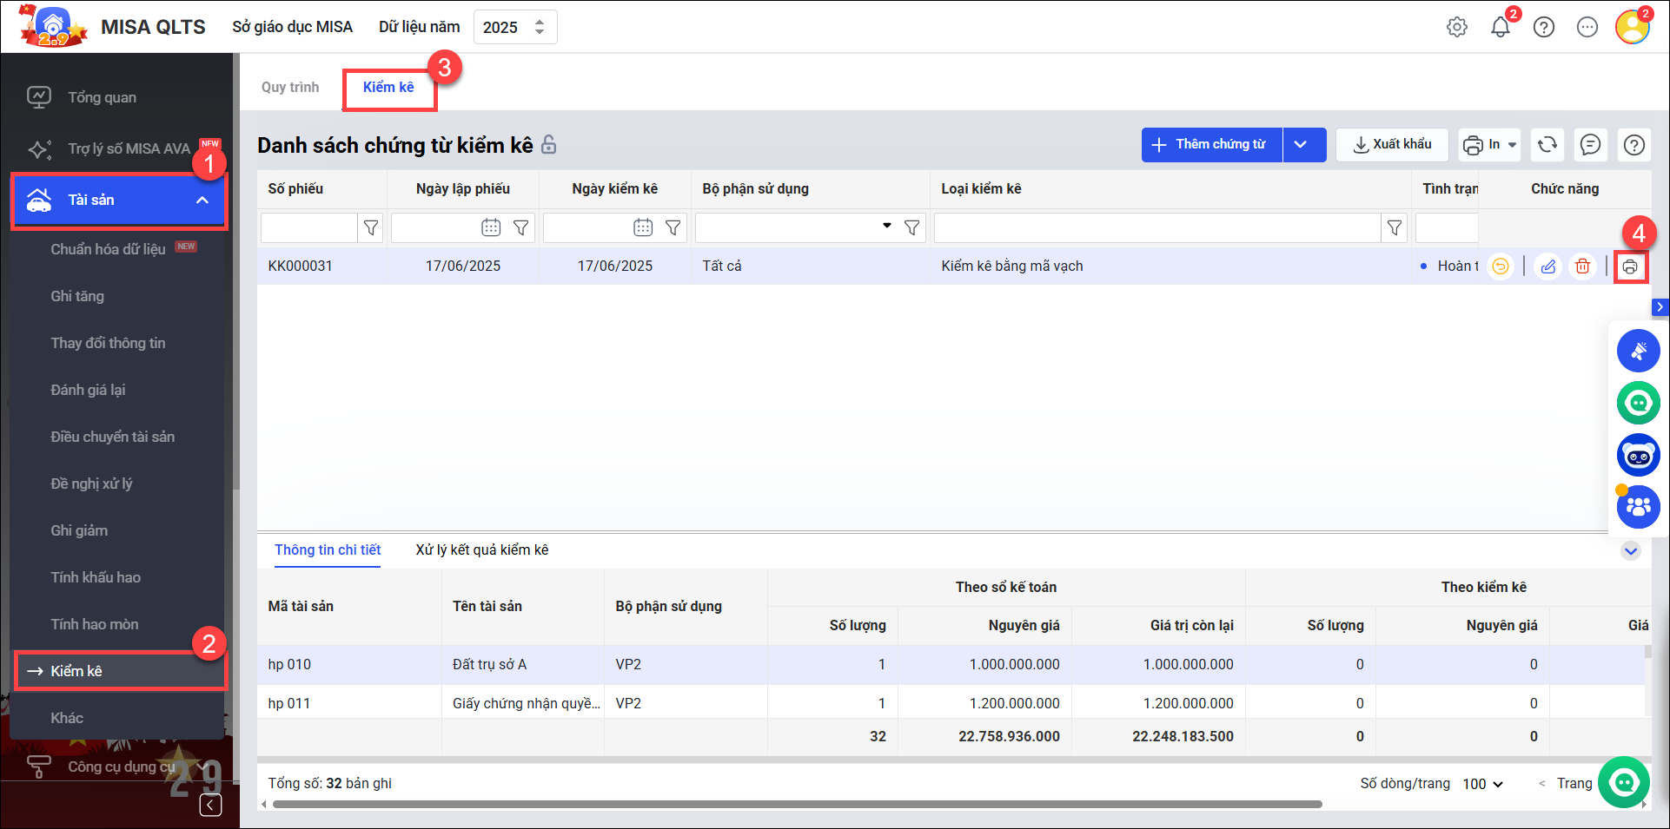Switch to the Quy trình tab
This screenshot has height=829, width=1670.
click(x=290, y=88)
